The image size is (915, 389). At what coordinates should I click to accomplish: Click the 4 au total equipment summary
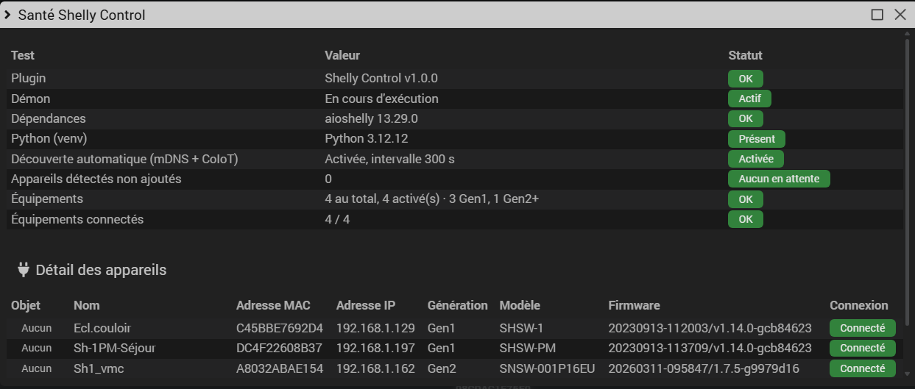pyautogui.click(x=432, y=199)
